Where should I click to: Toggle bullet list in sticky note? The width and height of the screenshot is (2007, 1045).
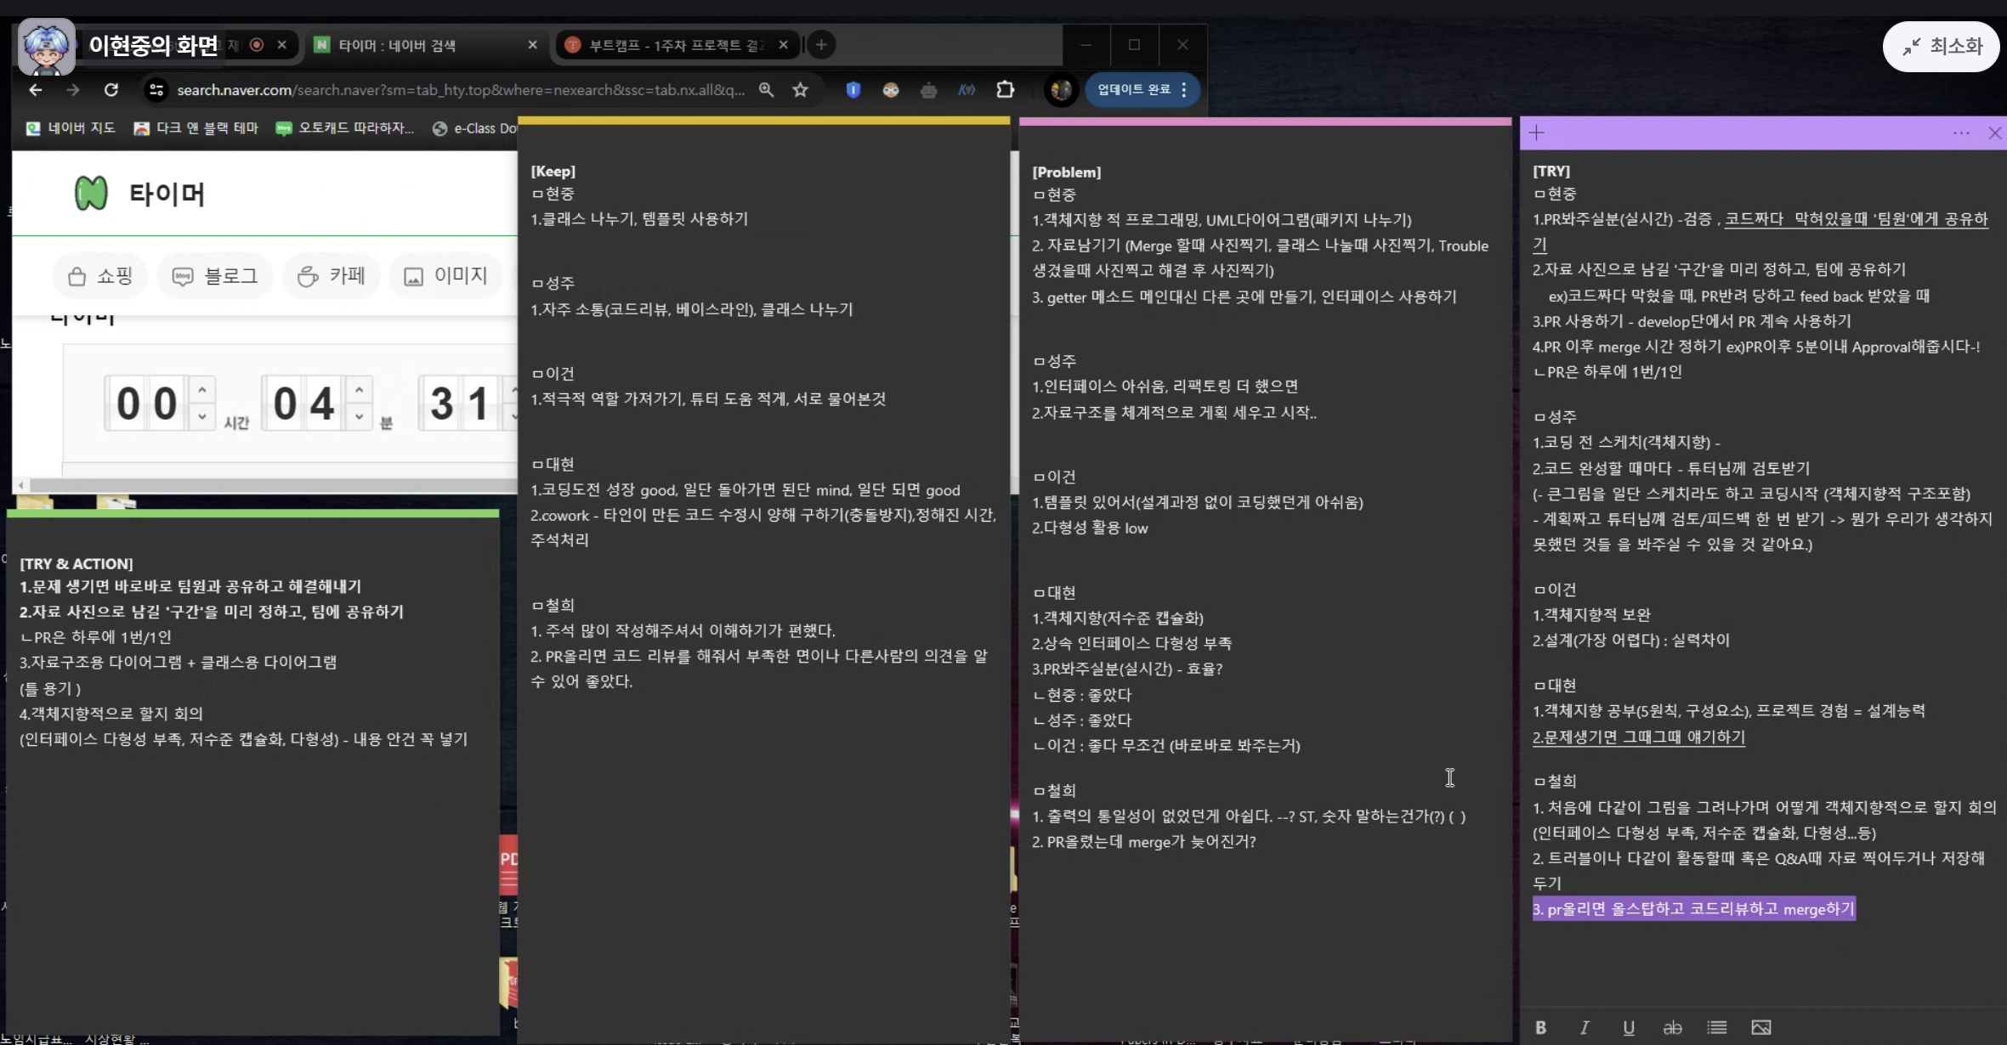pos(1717,1028)
